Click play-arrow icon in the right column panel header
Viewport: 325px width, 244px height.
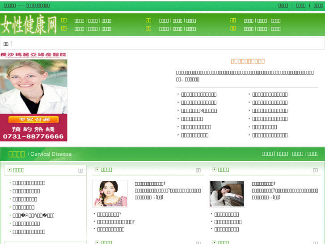click(214, 169)
